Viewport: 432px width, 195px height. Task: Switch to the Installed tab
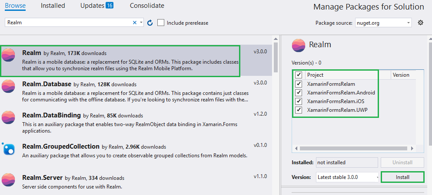coord(53,6)
